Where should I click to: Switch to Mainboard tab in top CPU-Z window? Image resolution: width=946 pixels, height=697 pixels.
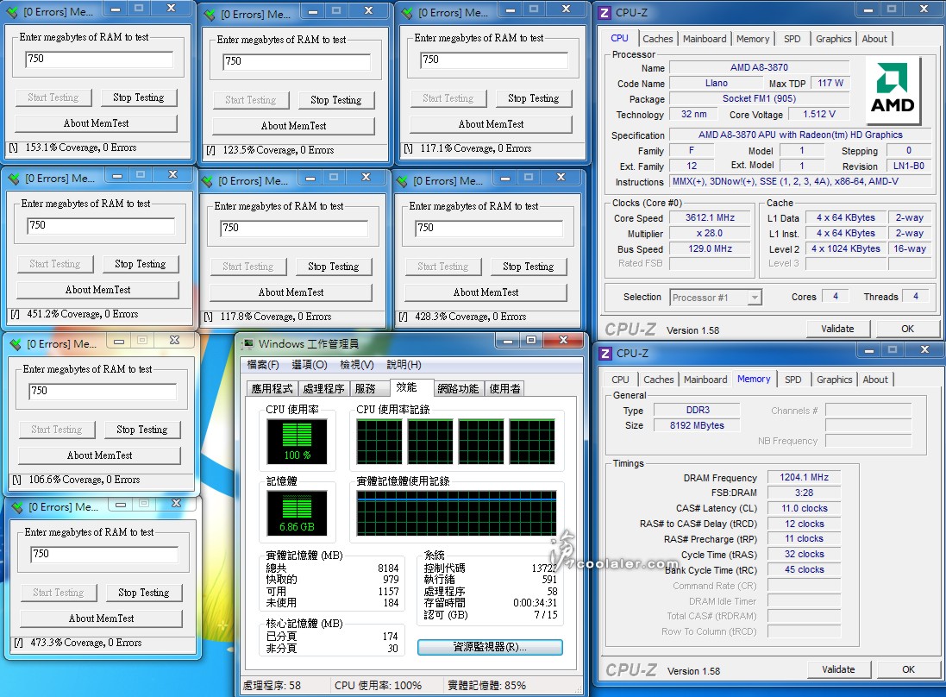[705, 39]
